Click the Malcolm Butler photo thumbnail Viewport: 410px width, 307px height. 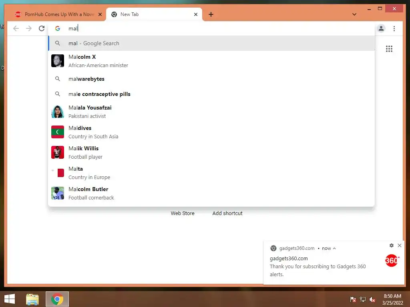click(58, 193)
